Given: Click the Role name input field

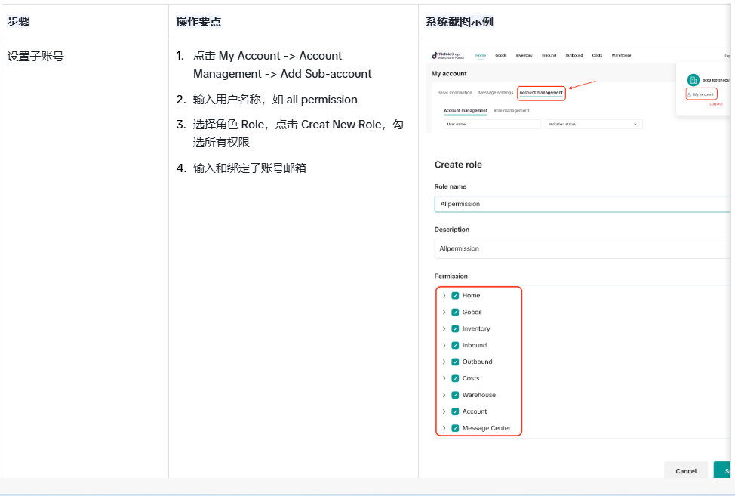Looking at the screenshot, I should click(x=581, y=204).
